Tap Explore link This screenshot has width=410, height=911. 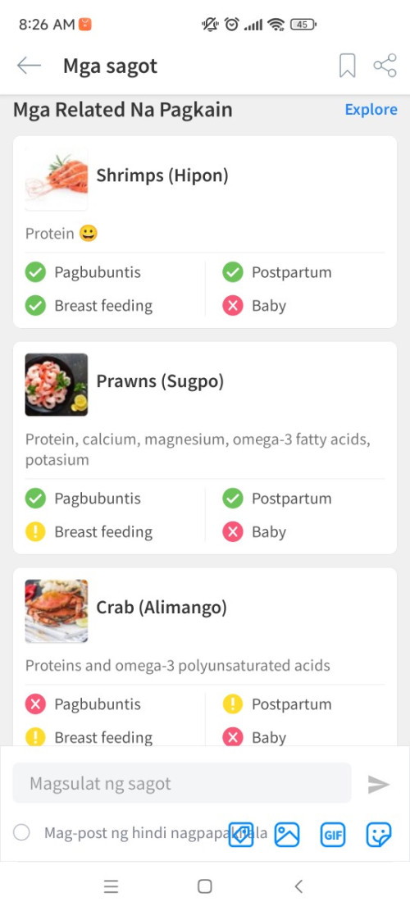tap(371, 110)
